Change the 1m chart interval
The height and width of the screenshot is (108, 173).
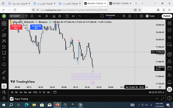(39, 16)
